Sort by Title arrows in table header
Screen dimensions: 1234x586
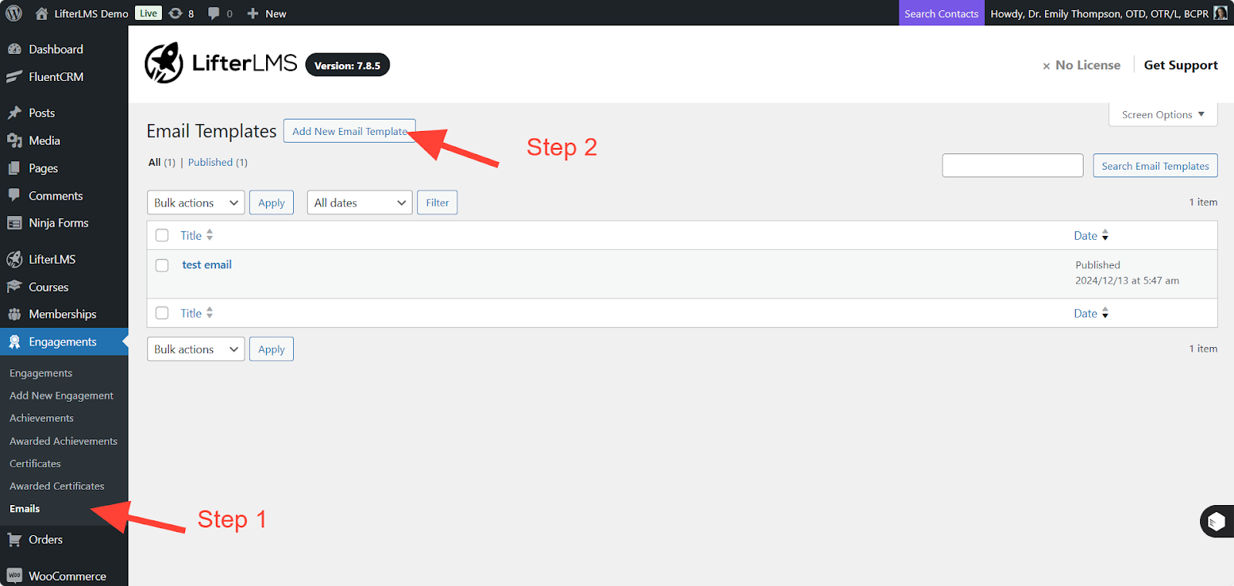(x=210, y=235)
